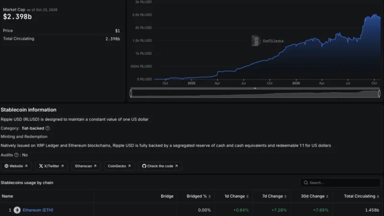Viewport: 384px width, 216px height.
Task: Click the Total Circulating 2.398b value
Action: point(113,39)
